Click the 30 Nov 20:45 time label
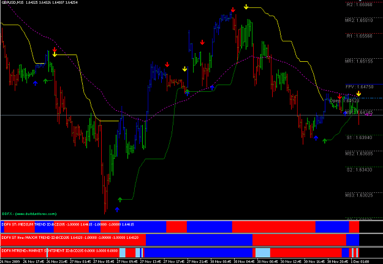Viewport: 383px width, 264px height. click(x=338, y=262)
